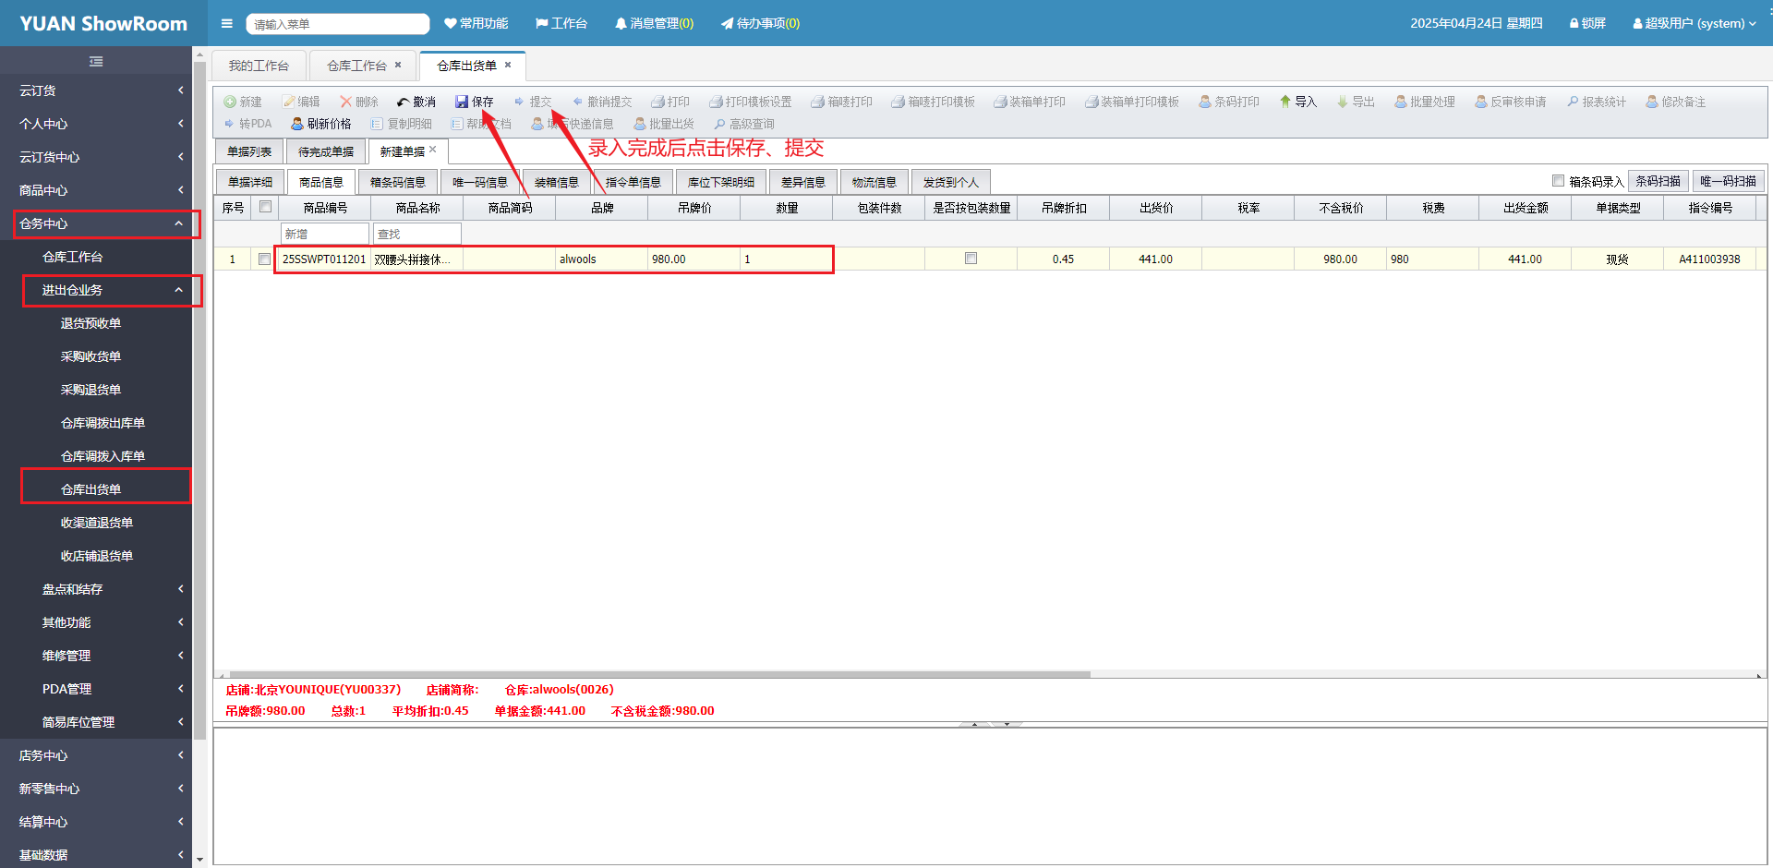Image resolution: width=1773 pixels, height=868 pixels.
Task: Click the 复制明细 toolbar icon
Action: coord(377,124)
